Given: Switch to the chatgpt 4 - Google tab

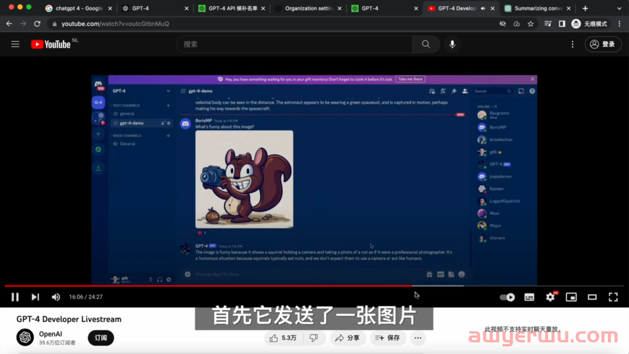Looking at the screenshot, I should tap(78, 8).
